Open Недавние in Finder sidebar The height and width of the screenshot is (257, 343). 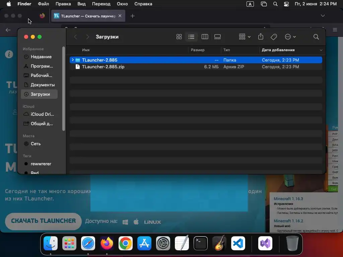[x=39, y=57]
